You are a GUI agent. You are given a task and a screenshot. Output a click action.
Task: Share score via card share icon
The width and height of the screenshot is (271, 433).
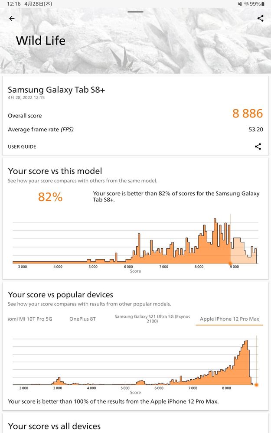coord(258,147)
